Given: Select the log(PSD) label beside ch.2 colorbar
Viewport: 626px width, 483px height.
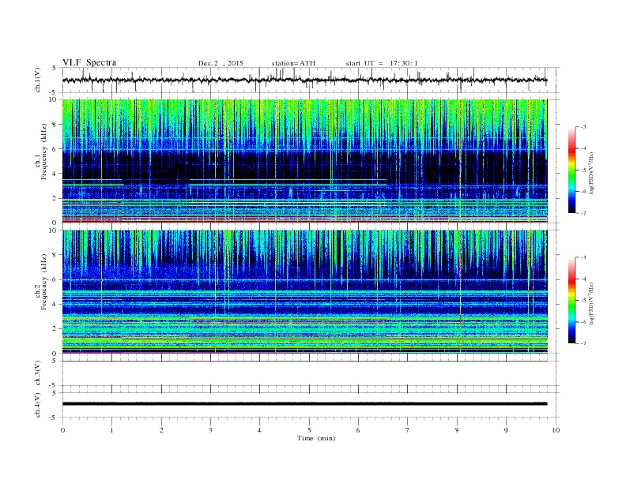Looking at the screenshot, I should point(591,304).
